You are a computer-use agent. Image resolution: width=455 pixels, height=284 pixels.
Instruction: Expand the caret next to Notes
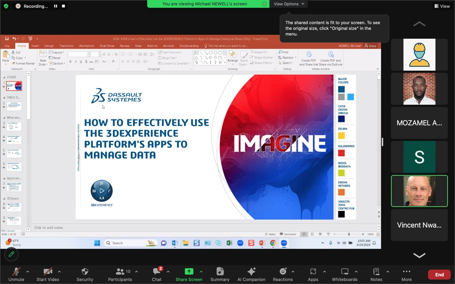pos(388,272)
